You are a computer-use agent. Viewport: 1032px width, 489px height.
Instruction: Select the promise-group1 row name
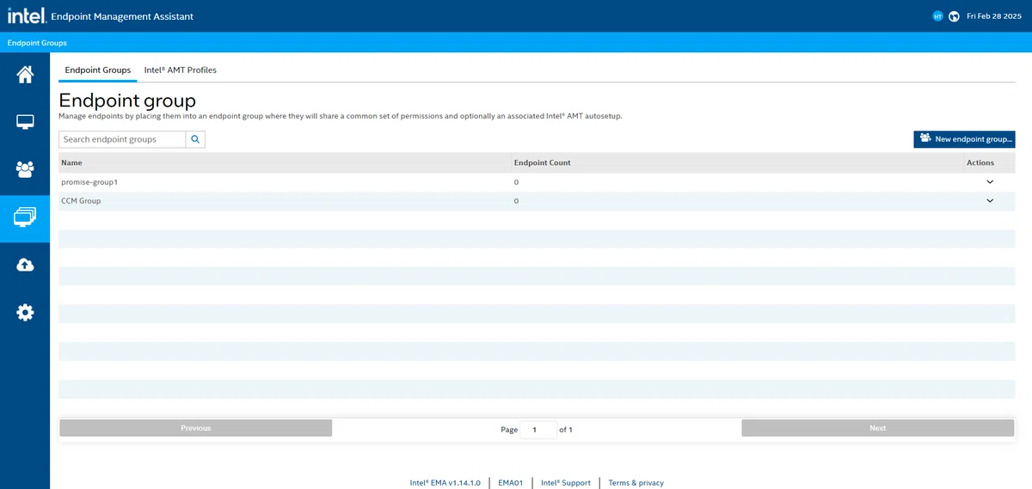[x=89, y=182]
